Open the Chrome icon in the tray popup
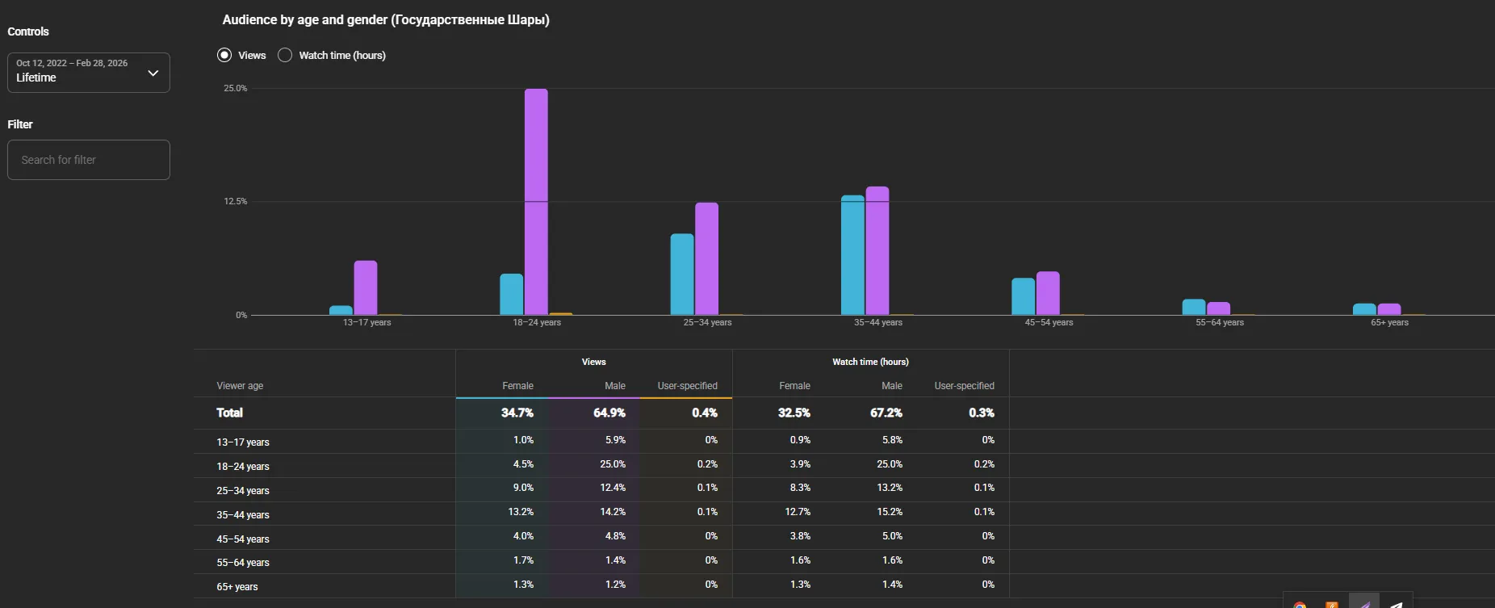The width and height of the screenshot is (1495, 608). click(1300, 605)
